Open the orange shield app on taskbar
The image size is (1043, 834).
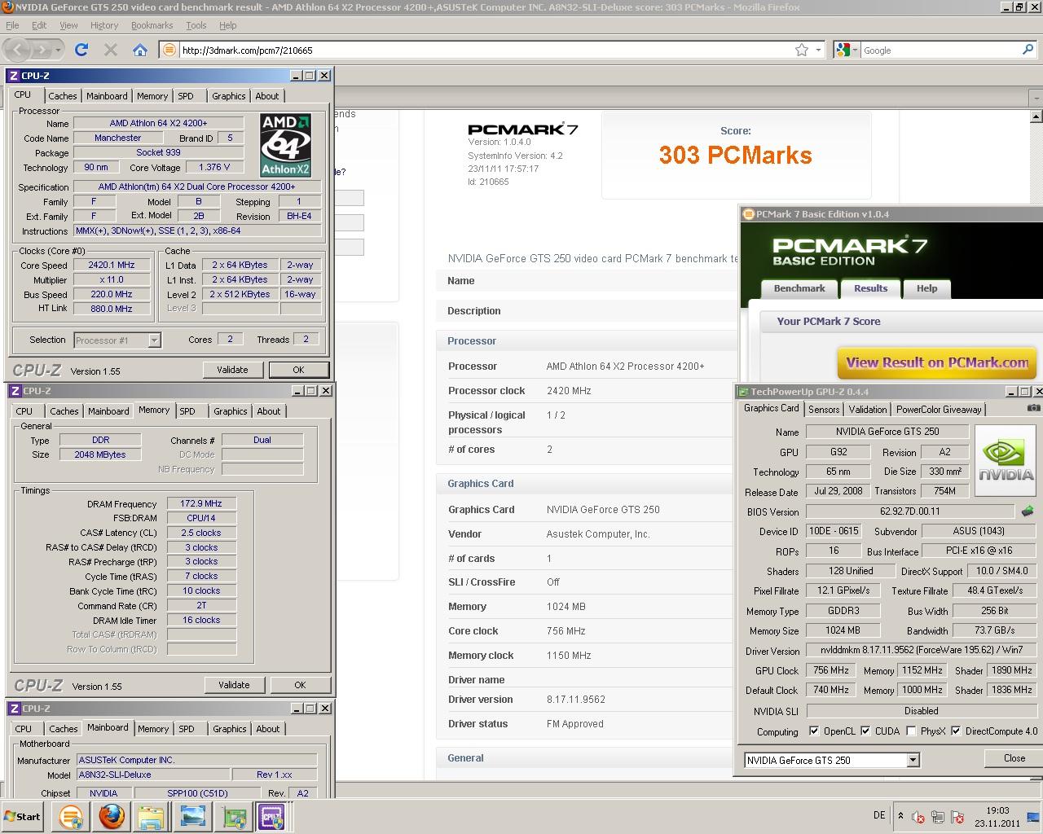tap(71, 816)
